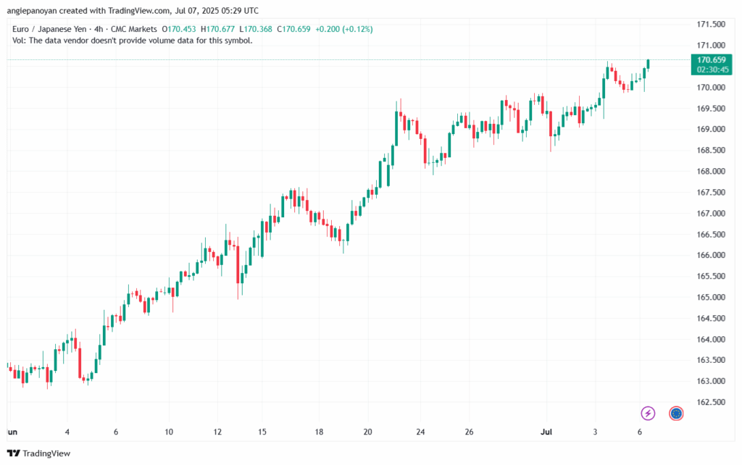
Task: Click the 169.500 price axis label
Action: pyautogui.click(x=711, y=109)
